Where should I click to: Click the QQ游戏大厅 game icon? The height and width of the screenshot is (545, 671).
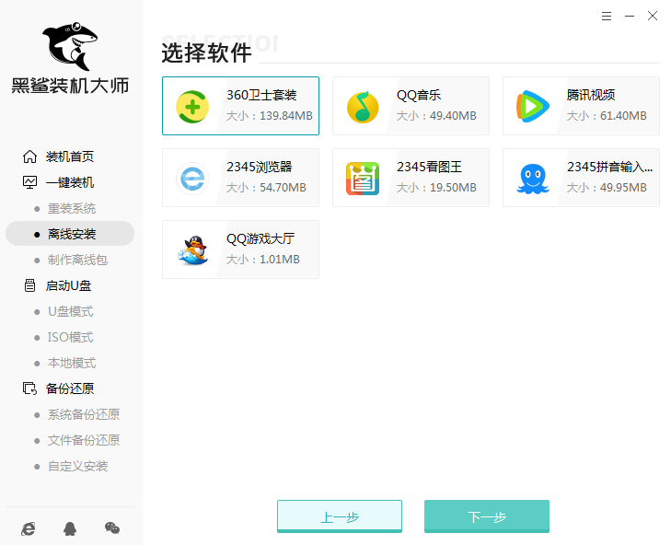tap(192, 249)
